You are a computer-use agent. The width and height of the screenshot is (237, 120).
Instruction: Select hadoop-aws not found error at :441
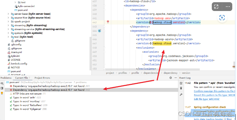tap(51, 86)
